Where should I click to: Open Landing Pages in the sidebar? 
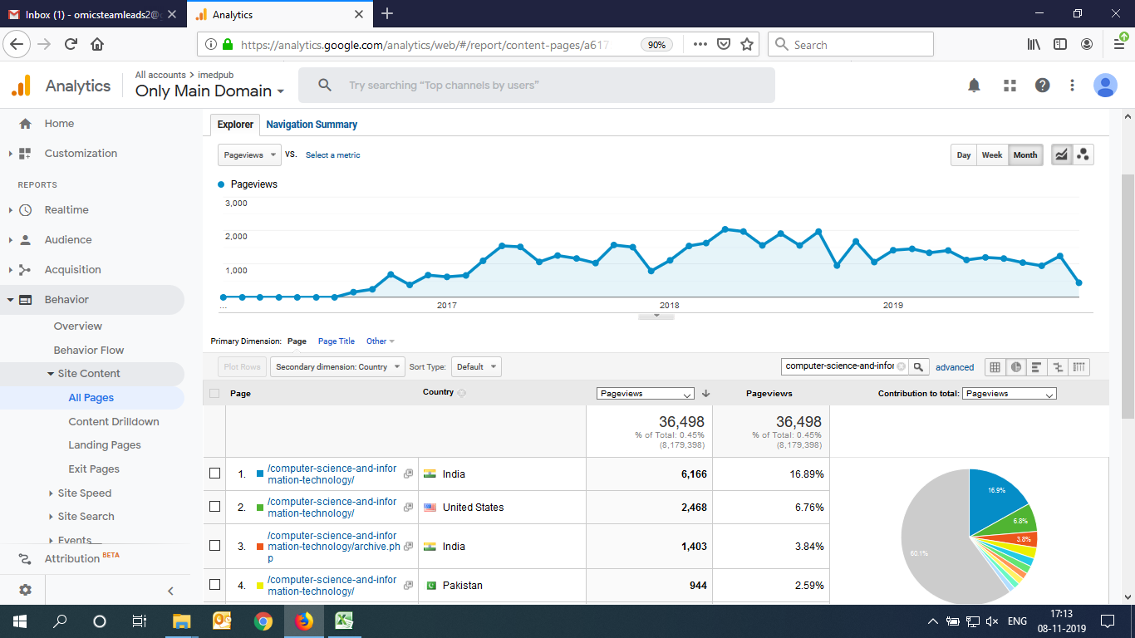click(105, 445)
